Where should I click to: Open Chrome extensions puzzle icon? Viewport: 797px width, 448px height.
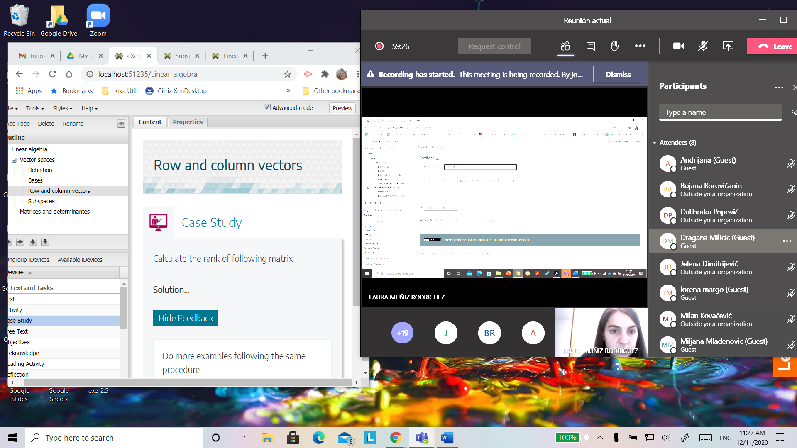325,74
